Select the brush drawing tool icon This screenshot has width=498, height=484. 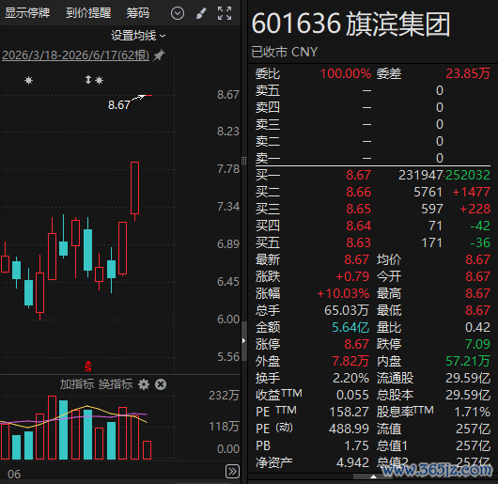pos(201,13)
